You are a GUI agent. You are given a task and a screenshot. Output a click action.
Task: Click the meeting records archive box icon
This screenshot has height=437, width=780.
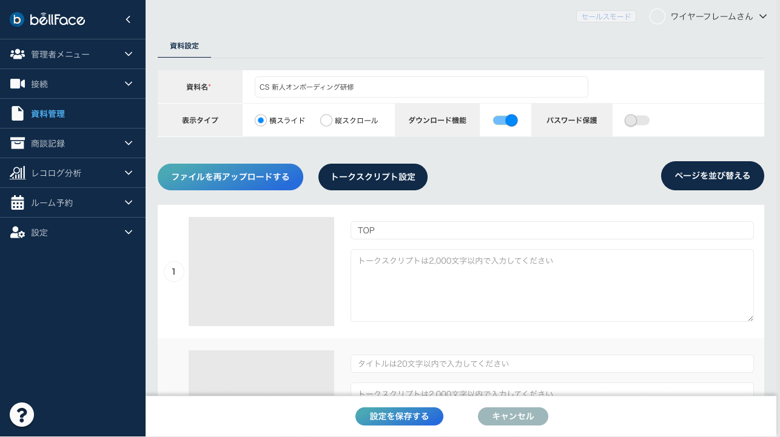(x=18, y=143)
